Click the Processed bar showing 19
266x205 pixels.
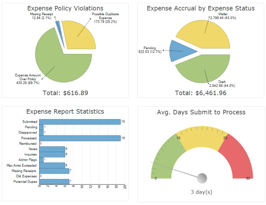(x=80, y=138)
